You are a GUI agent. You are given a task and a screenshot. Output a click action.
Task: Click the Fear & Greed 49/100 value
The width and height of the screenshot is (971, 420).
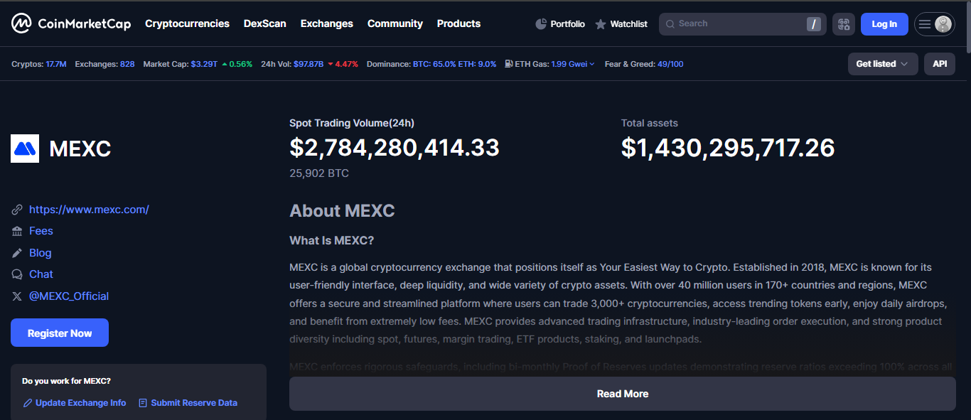(670, 64)
